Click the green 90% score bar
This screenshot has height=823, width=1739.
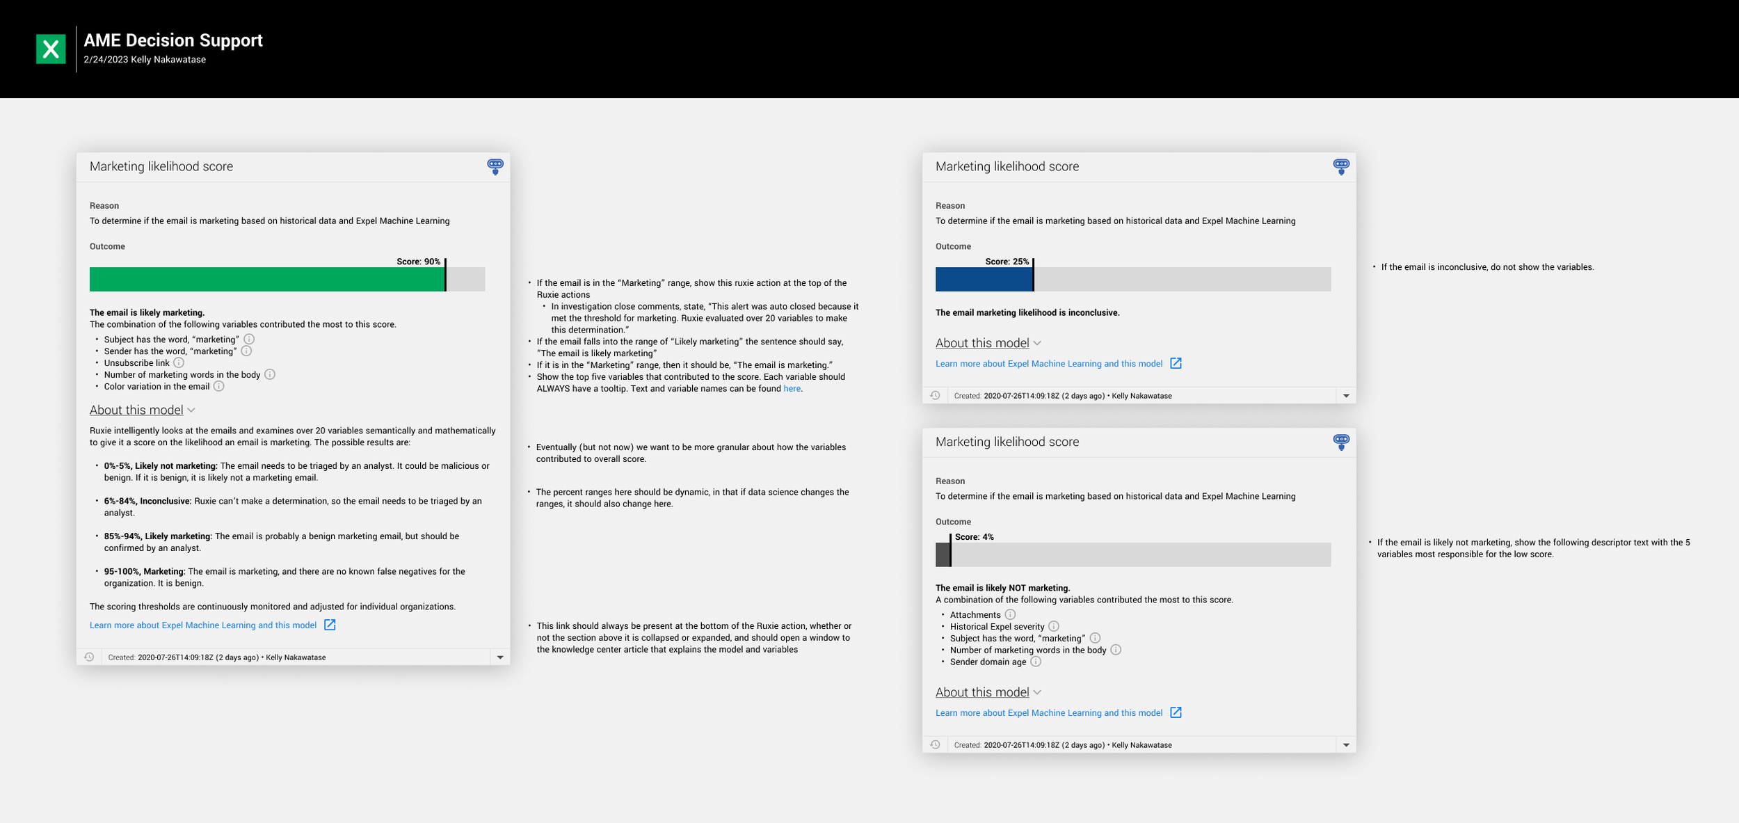click(267, 279)
